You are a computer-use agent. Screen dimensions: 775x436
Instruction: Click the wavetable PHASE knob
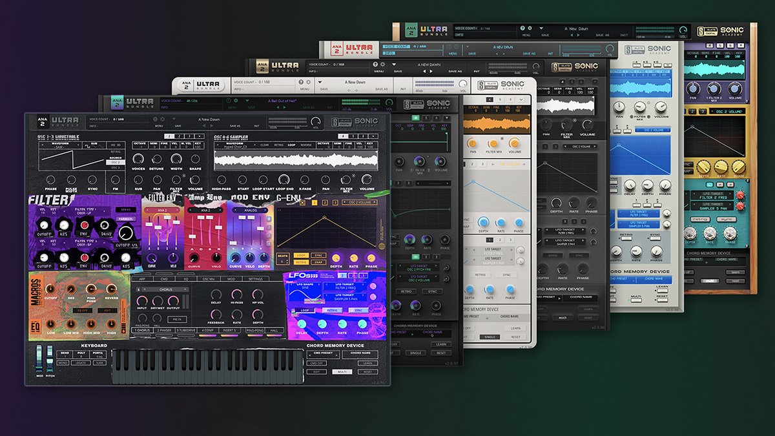coord(50,180)
